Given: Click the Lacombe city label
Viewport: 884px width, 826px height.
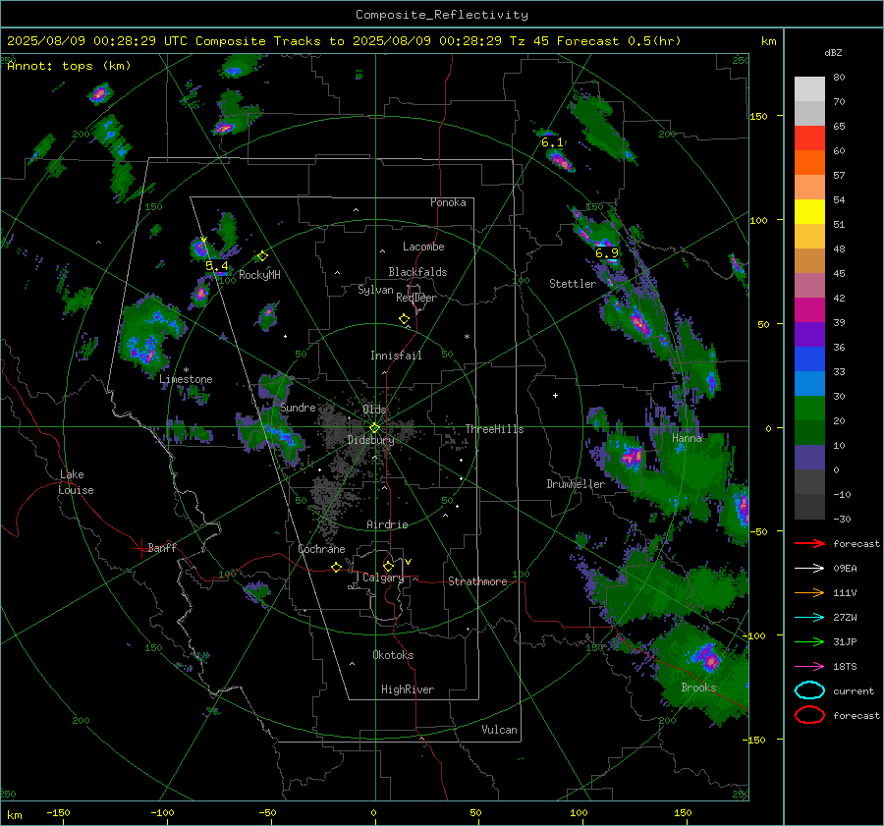Looking at the screenshot, I should [x=423, y=247].
